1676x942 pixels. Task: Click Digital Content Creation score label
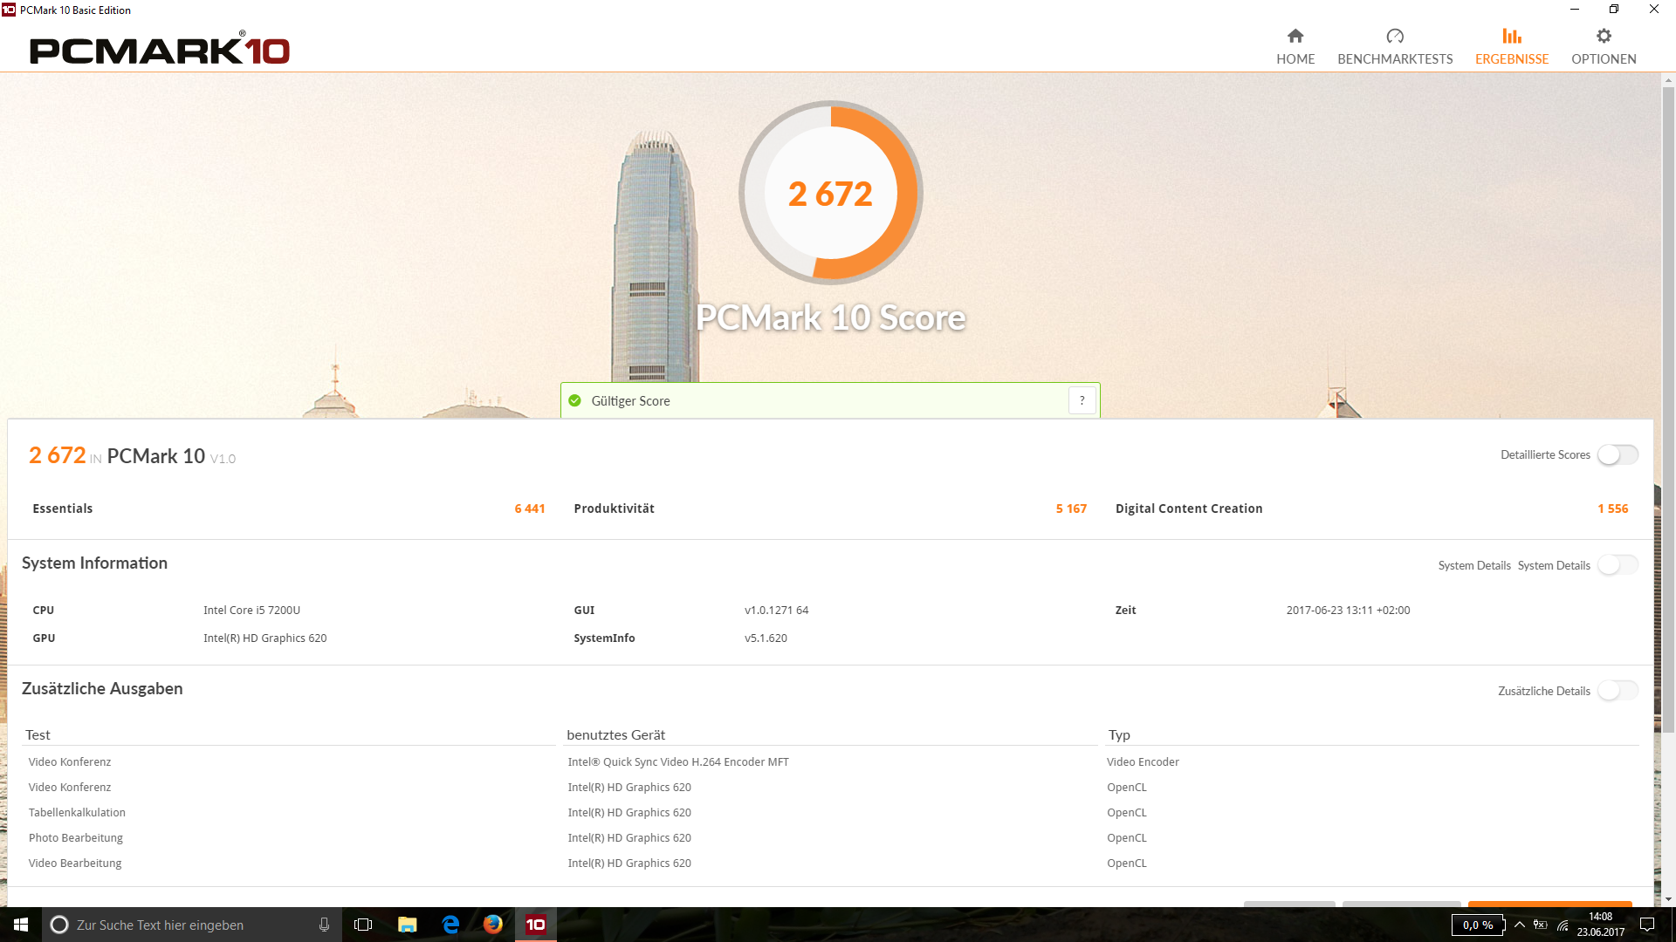pos(1188,509)
